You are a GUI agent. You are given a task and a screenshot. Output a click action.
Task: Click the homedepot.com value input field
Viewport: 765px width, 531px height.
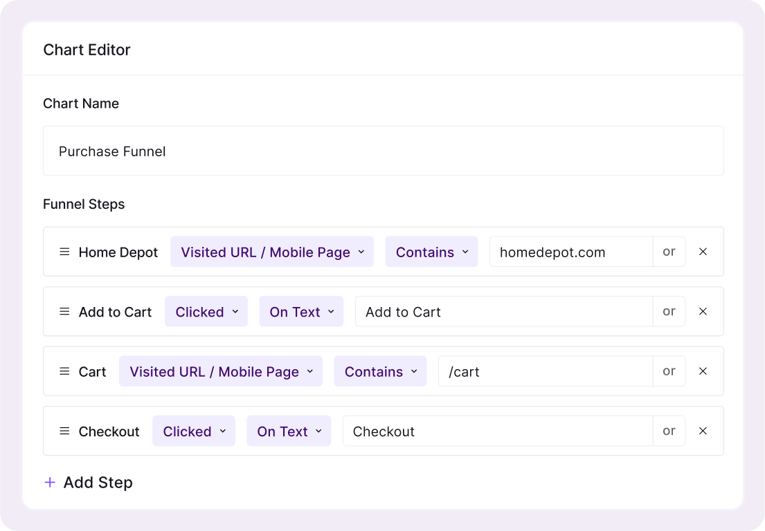click(570, 252)
